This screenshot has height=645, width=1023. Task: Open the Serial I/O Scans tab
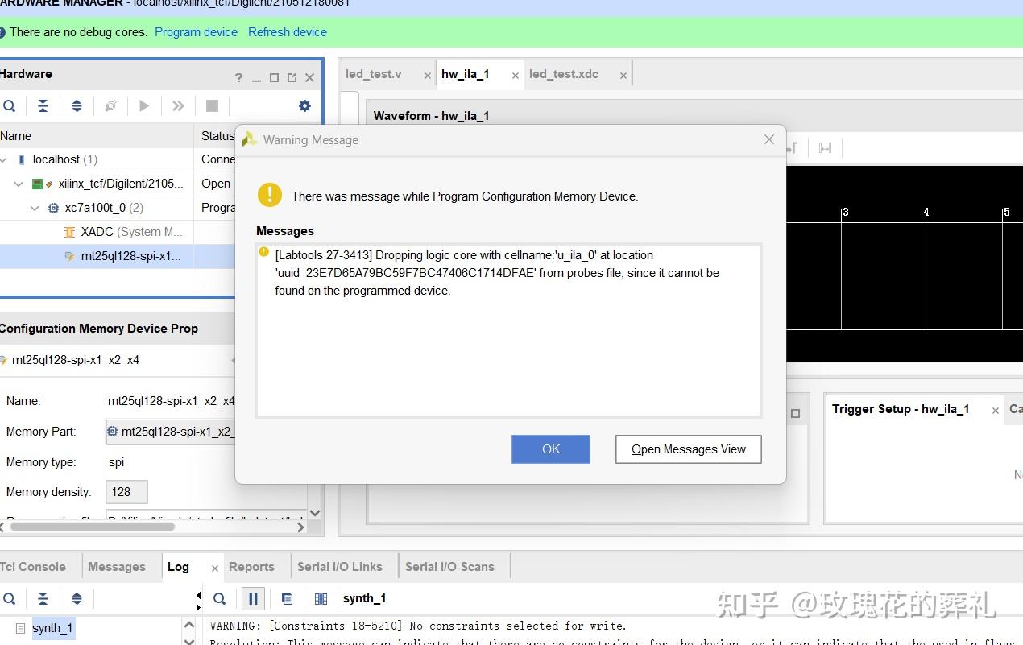click(449, 567)
